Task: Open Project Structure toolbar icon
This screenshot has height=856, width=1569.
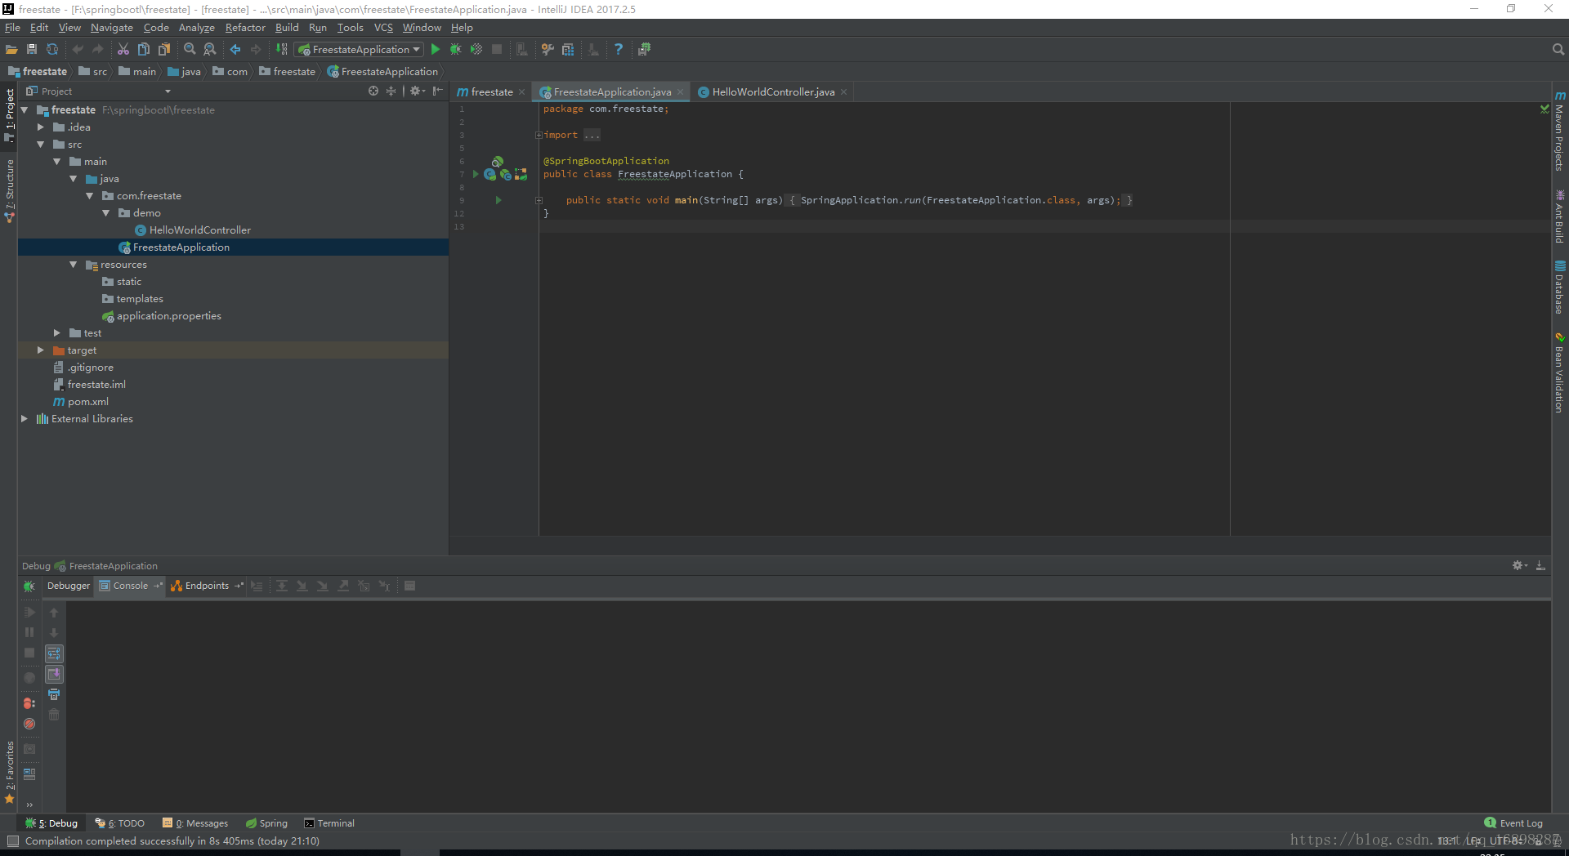Action: tap(568, 50)
